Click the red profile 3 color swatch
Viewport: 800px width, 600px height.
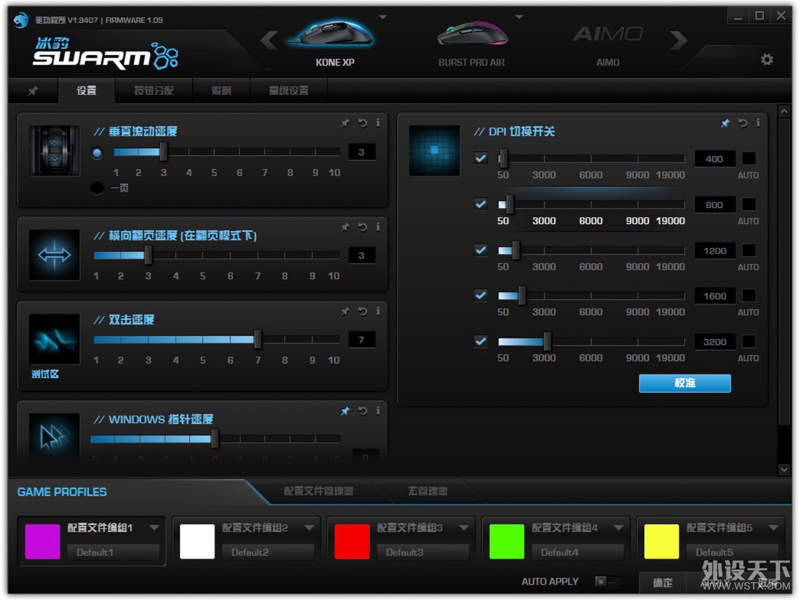352,542
